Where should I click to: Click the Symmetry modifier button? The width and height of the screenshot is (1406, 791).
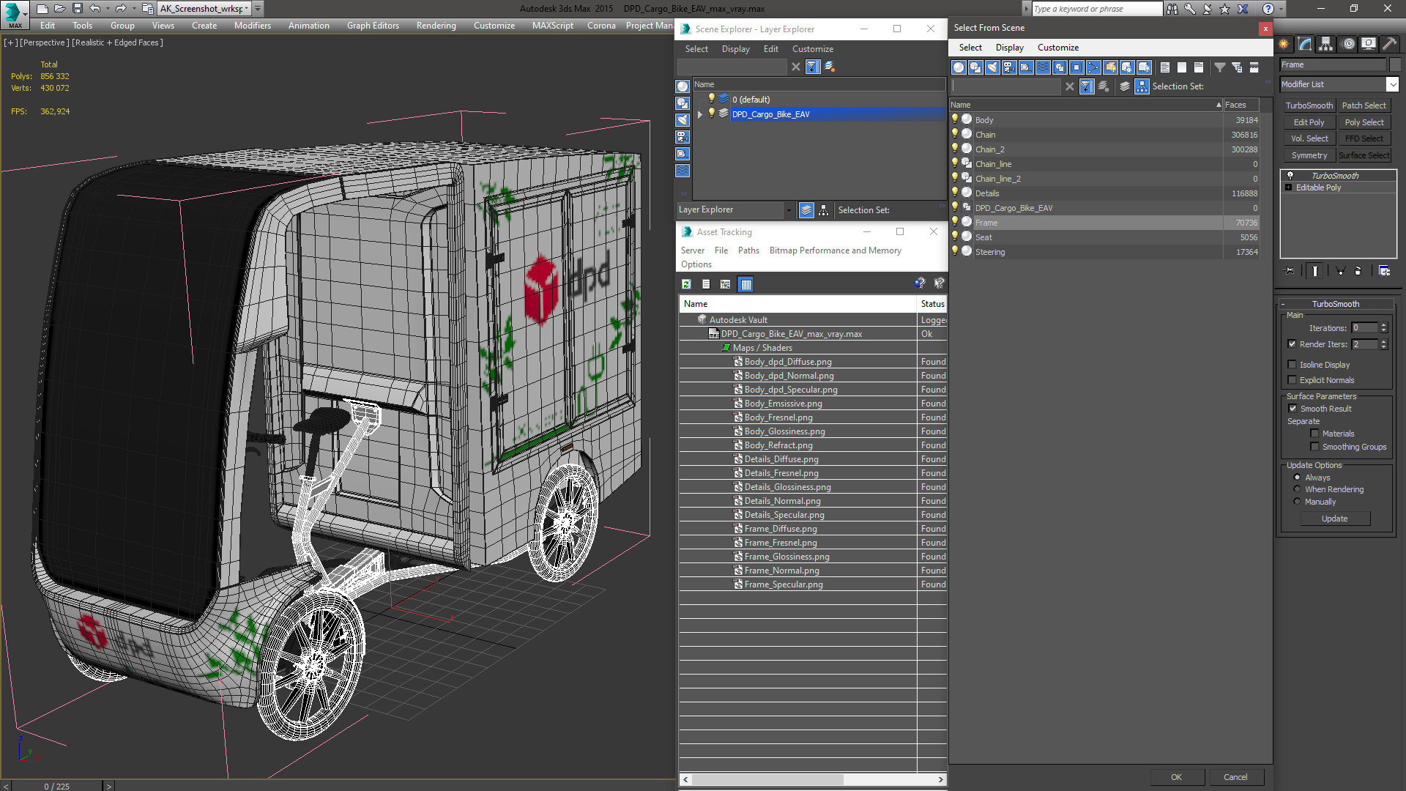coord(1309,155)
